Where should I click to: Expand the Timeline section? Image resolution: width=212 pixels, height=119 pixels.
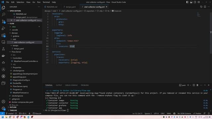(13, 110)
